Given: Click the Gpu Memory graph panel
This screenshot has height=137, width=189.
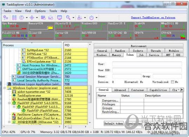Looking at the screenshot, I should (x=15, y=26).
